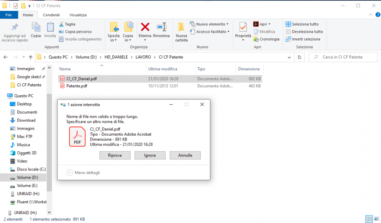
Task: Open Mac FTP in the navigation pane
Action: point(21,137)
